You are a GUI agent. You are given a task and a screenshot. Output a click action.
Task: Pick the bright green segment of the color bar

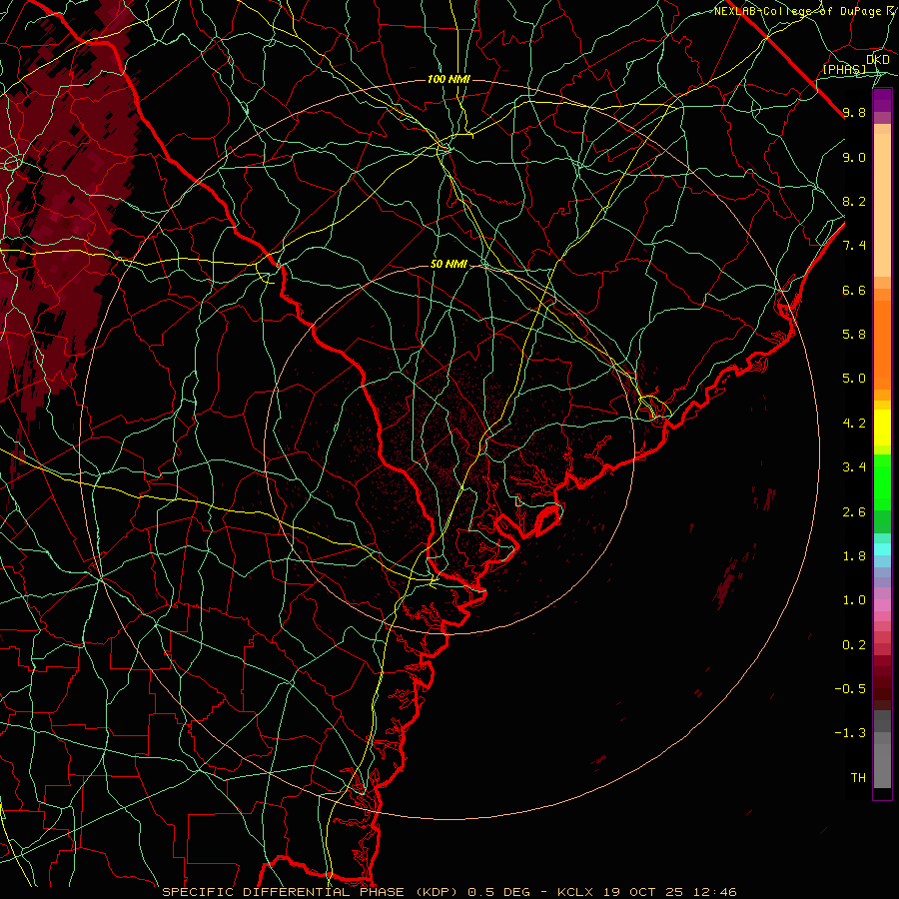pyautogui.click(x=882, y=482)
